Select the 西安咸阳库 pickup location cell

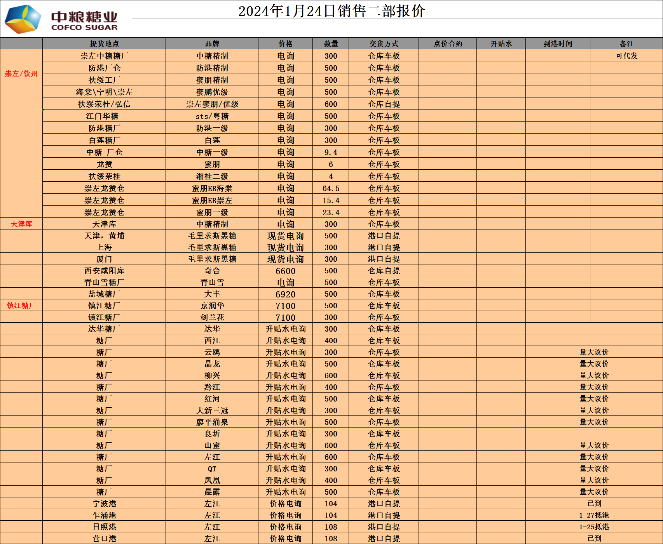pyautogui.click(x=104, y=271)
